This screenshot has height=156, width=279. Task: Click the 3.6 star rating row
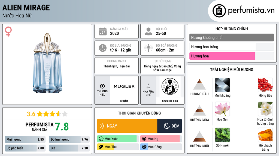(x=47, y=114)
